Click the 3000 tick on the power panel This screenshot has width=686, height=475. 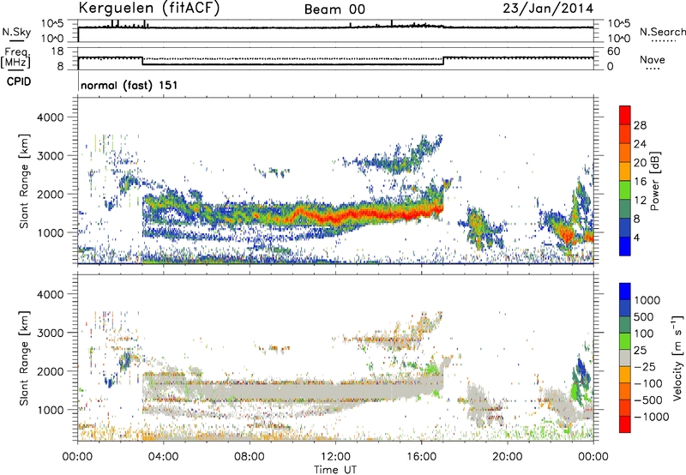50,156
